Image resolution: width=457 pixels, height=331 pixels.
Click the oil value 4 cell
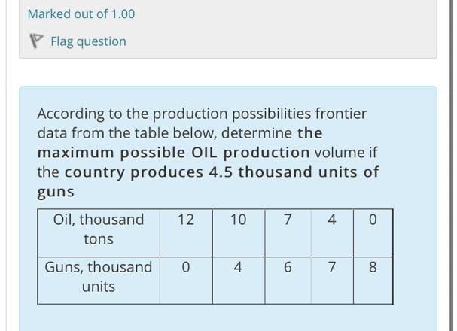[332, 233]
